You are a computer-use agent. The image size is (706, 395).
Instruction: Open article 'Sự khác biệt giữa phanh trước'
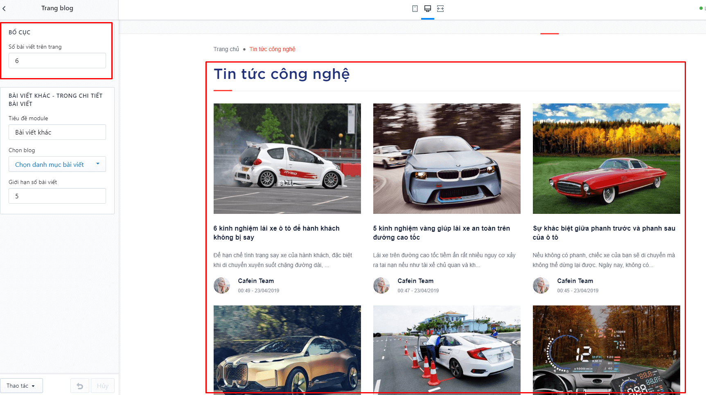coord(604,233)
